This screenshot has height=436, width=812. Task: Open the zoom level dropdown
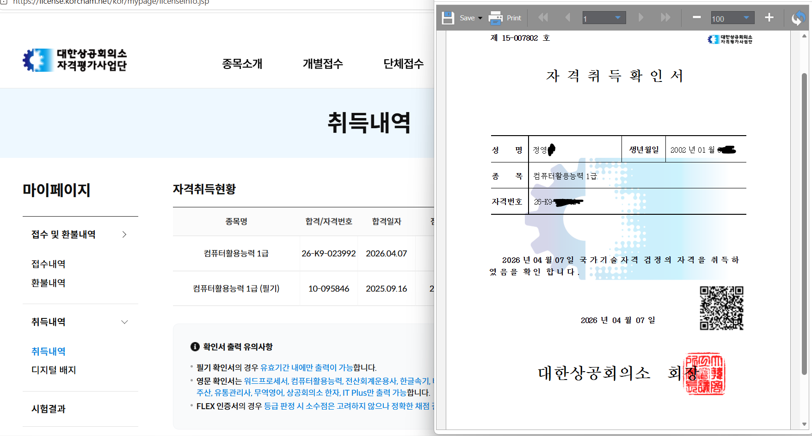[746, 18]
